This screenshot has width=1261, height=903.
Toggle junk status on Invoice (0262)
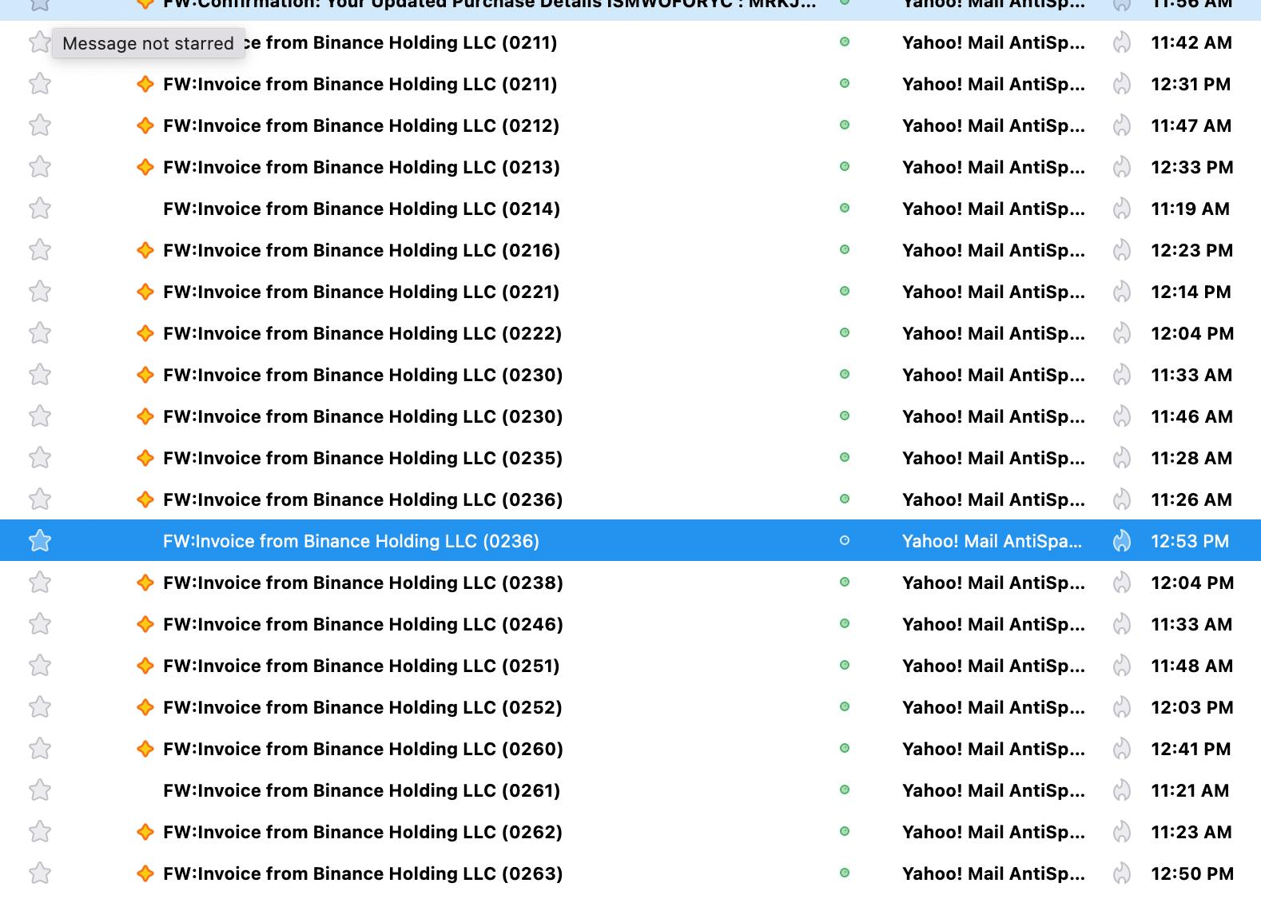coord(1122,832)
